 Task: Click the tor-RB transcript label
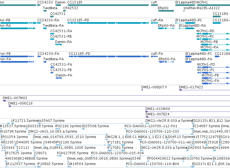click(5, 20)
